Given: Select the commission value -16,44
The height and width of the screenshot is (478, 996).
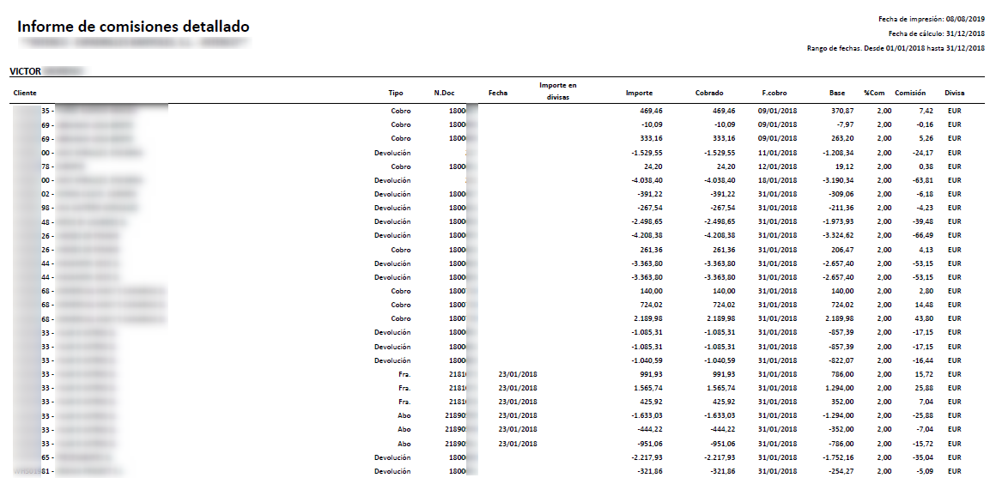Looking at the screenshot, I should coord(921,360).
